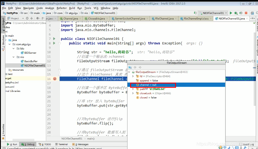Select the test folder in tree
The image size is (258, 149).
[x=10, y=74]
